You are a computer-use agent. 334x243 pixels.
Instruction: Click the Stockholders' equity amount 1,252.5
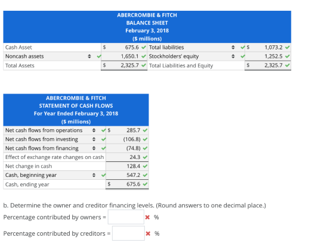(x=268, y=57)
